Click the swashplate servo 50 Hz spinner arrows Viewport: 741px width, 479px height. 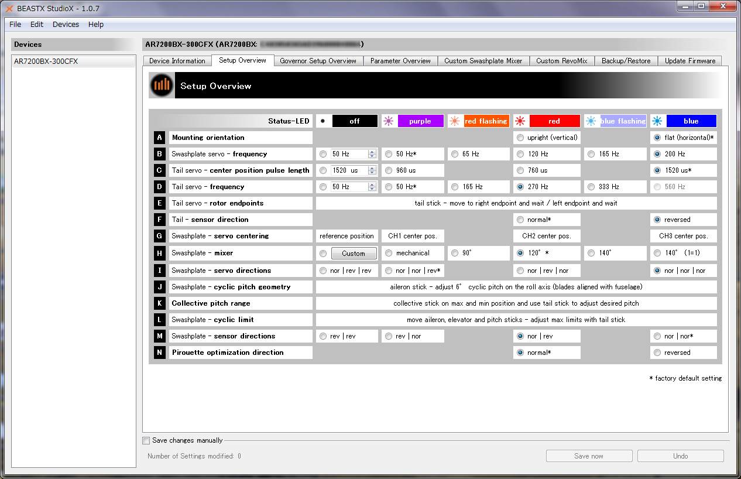pos(372,154)
